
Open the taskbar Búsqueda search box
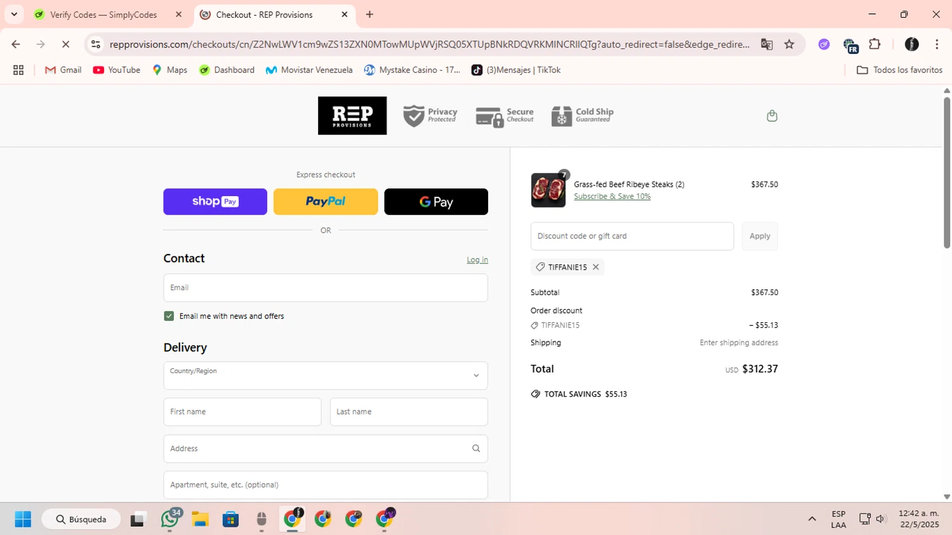pos(81,519)
